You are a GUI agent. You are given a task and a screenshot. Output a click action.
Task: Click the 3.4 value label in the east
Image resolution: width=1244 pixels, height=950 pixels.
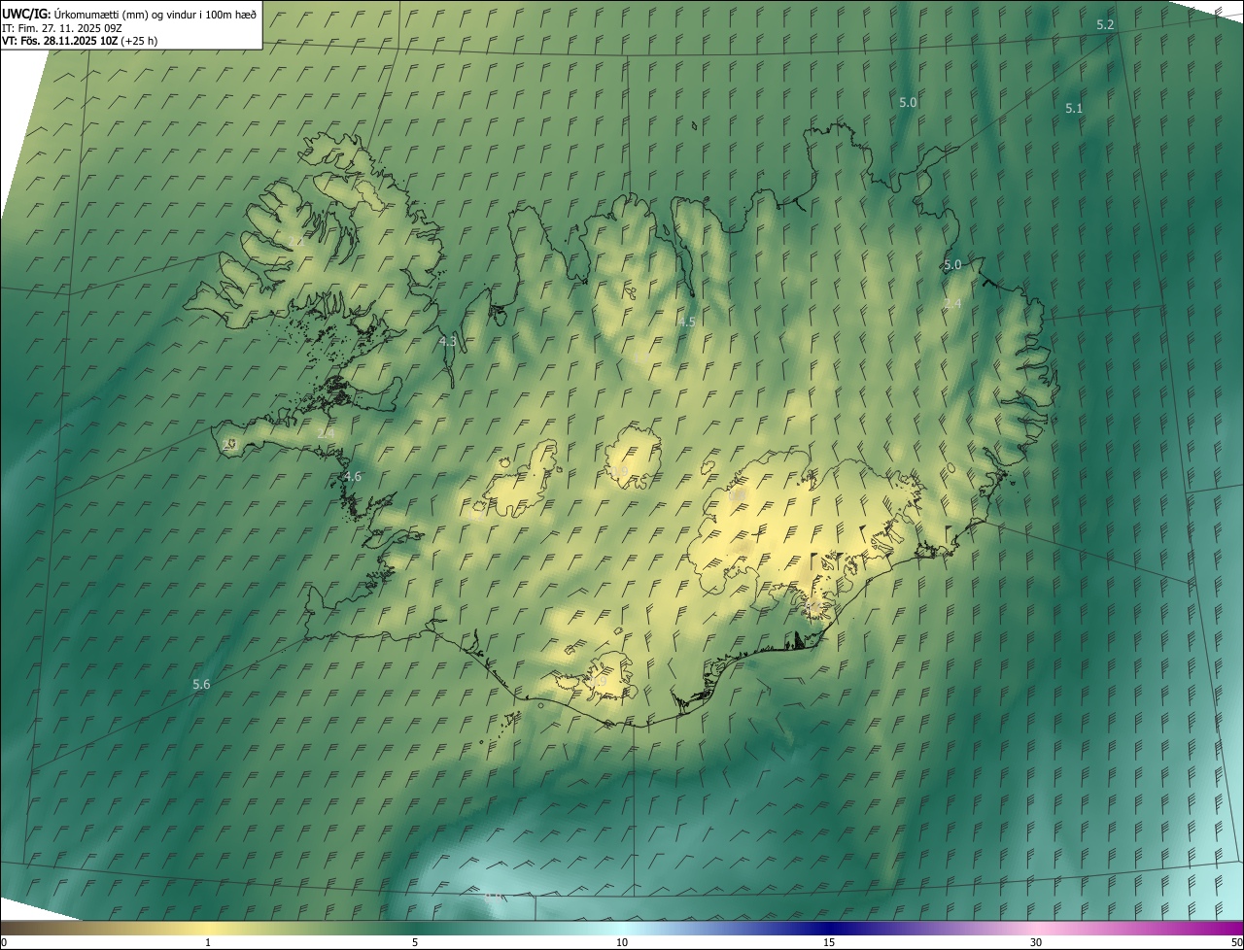pos(952,304)
